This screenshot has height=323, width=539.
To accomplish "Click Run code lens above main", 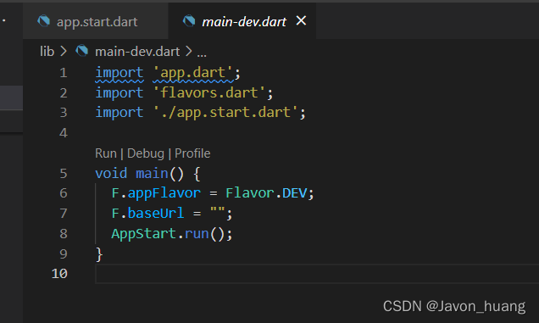I will click(x=106, y=153).
